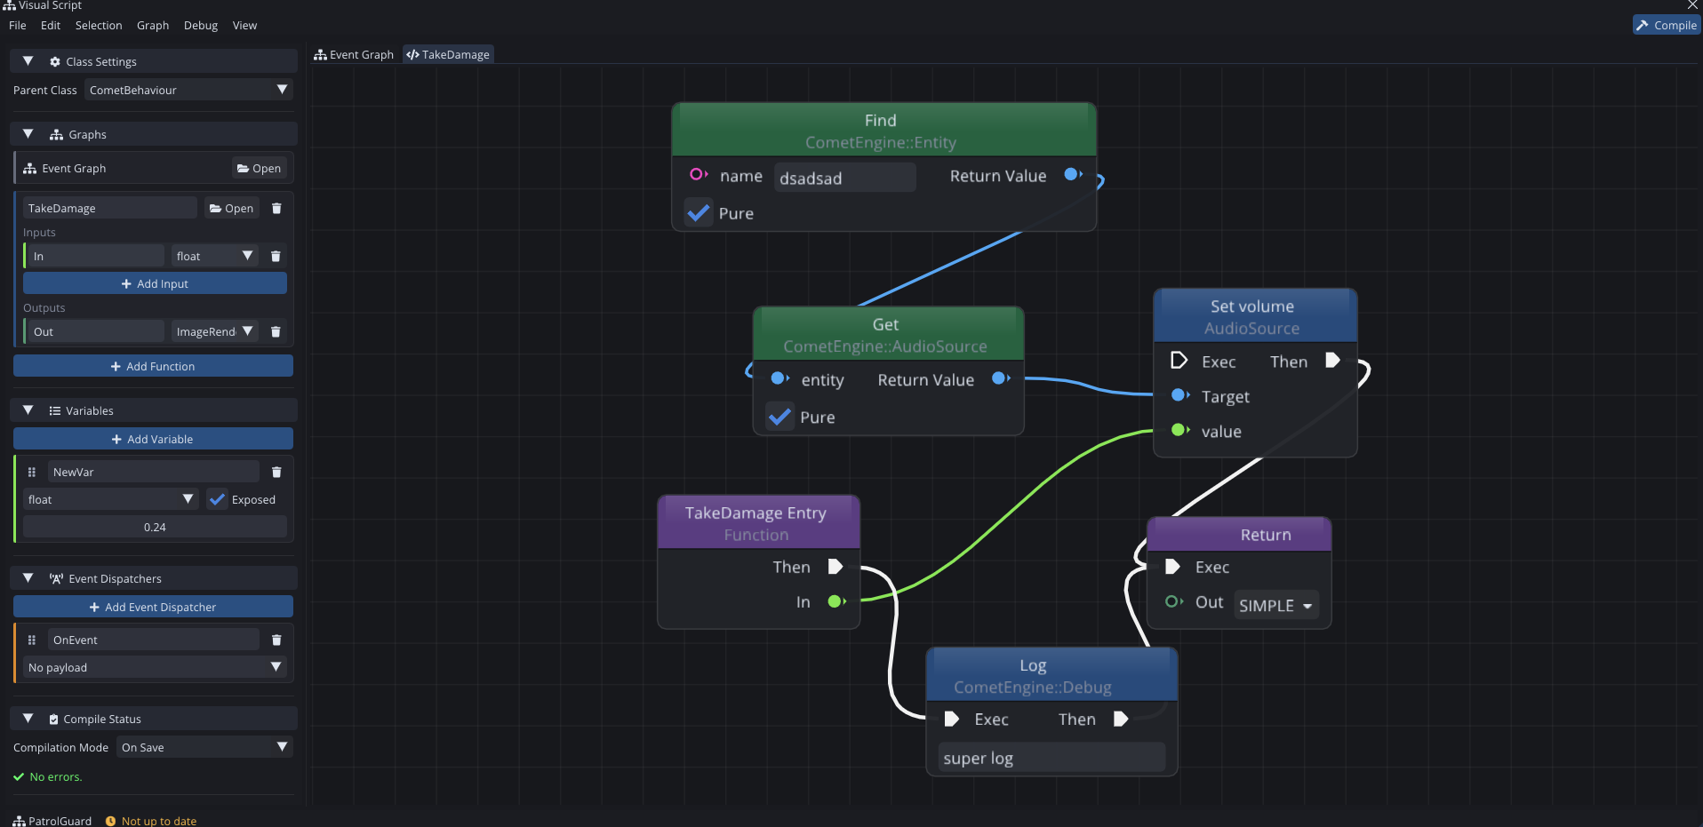Collapse the Compile Status section
The height and width of the screenshot is (827, 1703).
pos(28,719)
